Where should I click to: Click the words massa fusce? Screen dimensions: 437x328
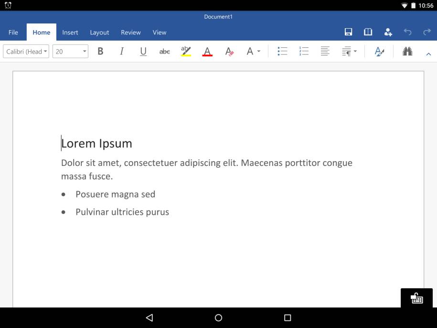tap(87, 176)
